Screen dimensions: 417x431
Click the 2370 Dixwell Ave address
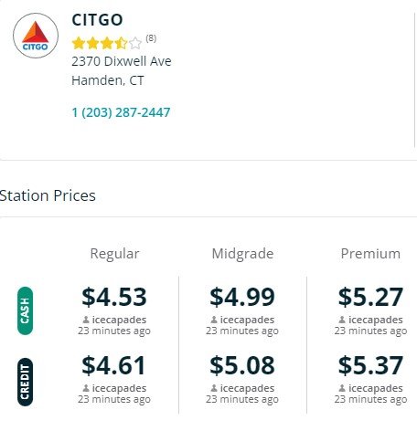tap(122, 61)
